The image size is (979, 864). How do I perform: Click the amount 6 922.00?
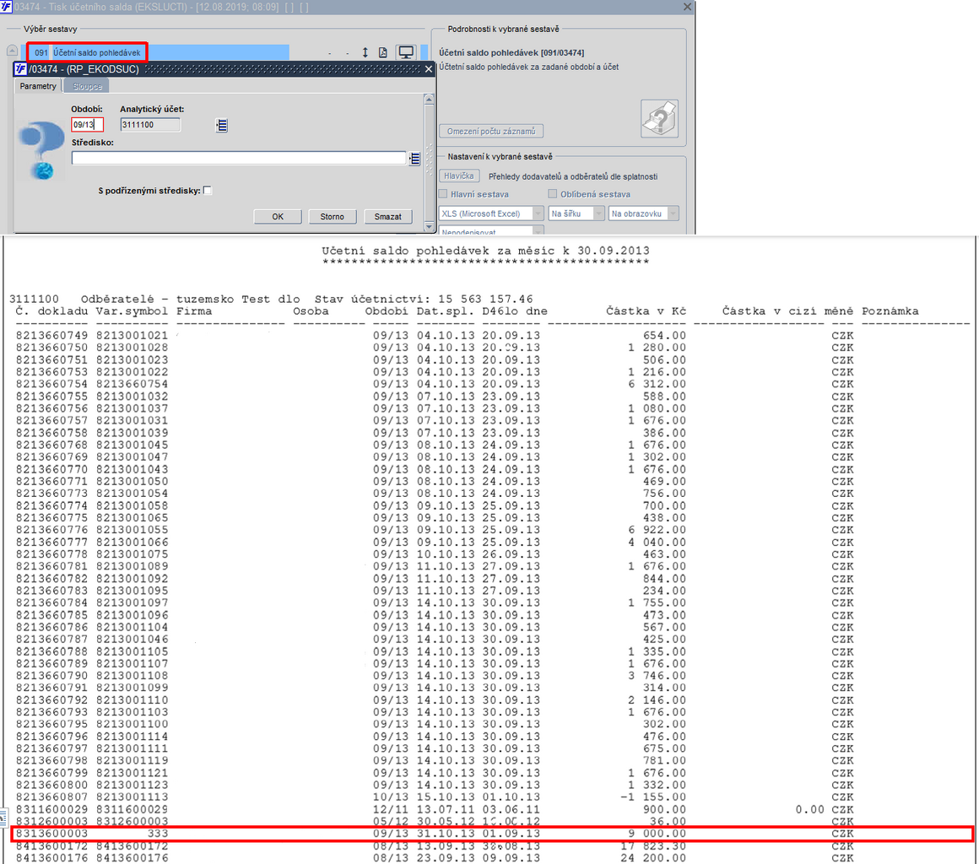[657, 529]
